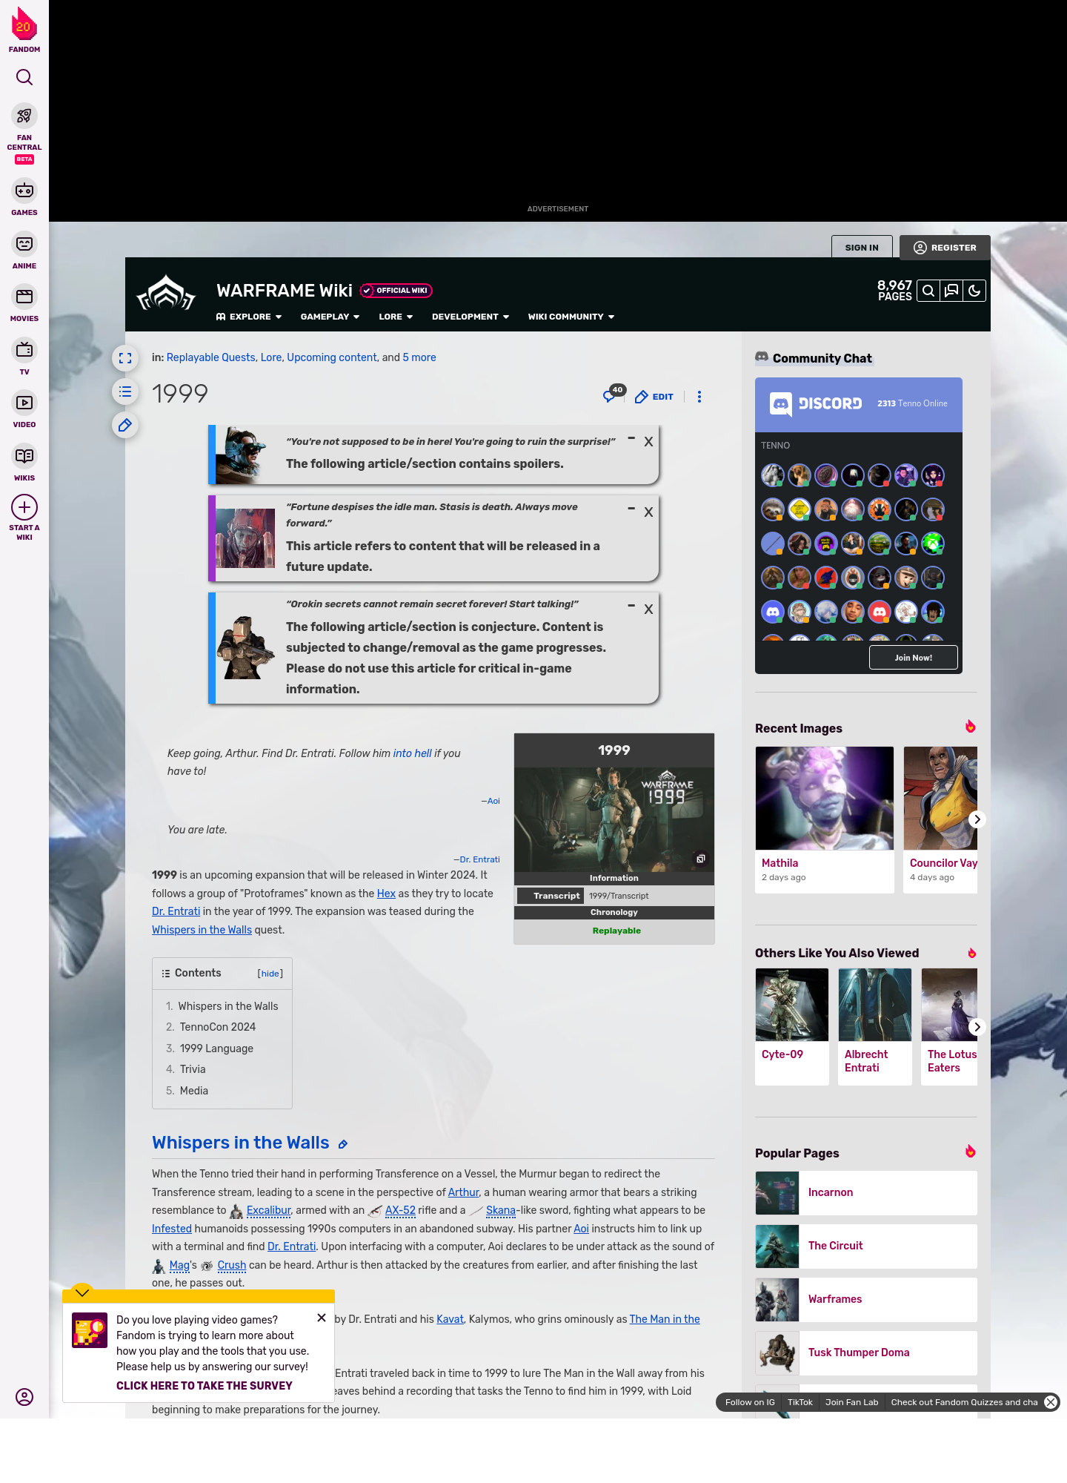This screenshot has height=1483, width=1067.
Task: Open The Circuit popular page
Action: (x=866, y=1246)
